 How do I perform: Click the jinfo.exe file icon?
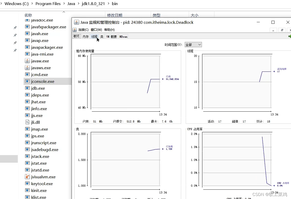(27, 108)
